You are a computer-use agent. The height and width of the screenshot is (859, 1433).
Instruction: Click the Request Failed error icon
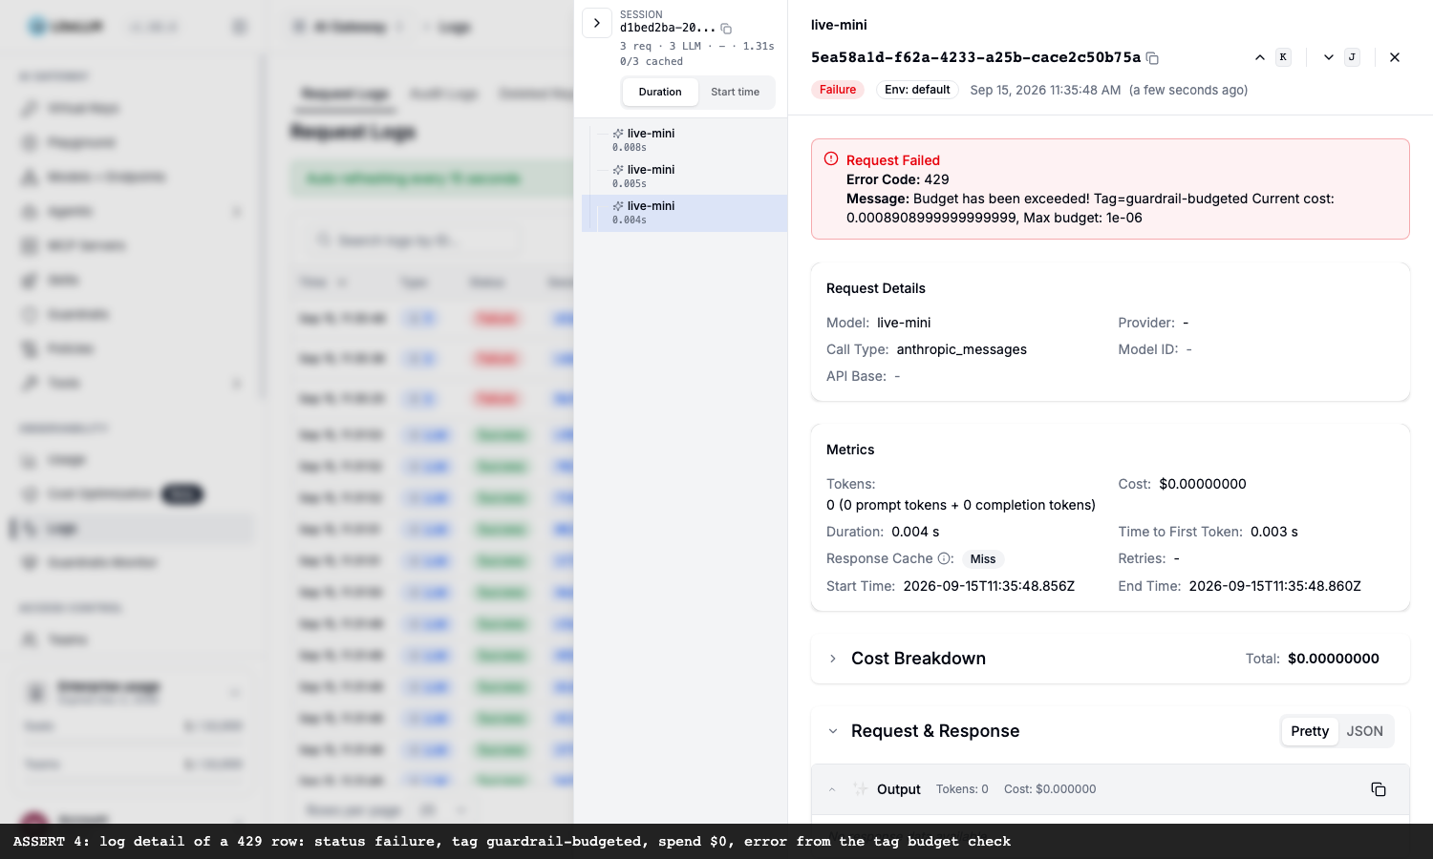[x=831, y=159]
